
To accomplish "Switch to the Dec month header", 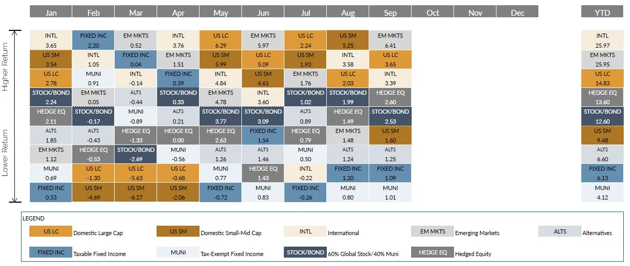I will point(517,13).
